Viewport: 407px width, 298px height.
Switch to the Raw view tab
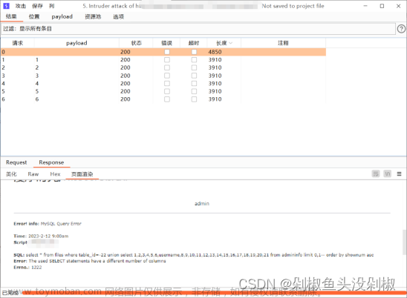pos(33,174)
